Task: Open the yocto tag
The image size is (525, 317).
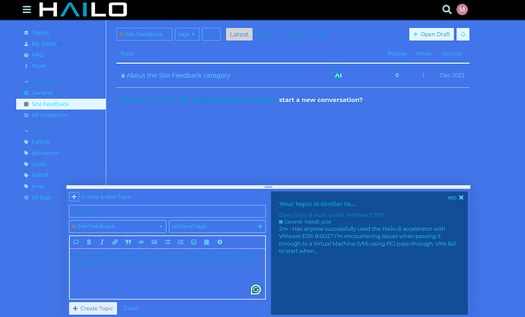Action: tap(39, 164)
